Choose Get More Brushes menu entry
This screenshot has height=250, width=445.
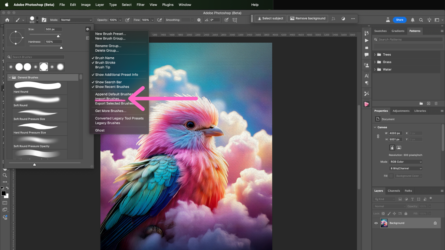110,111
